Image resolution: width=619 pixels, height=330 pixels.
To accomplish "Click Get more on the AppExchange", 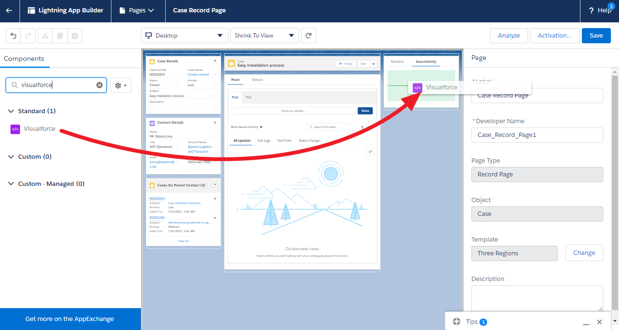I will point(70,319).
